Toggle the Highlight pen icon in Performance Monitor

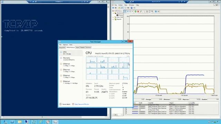(141, 11)
